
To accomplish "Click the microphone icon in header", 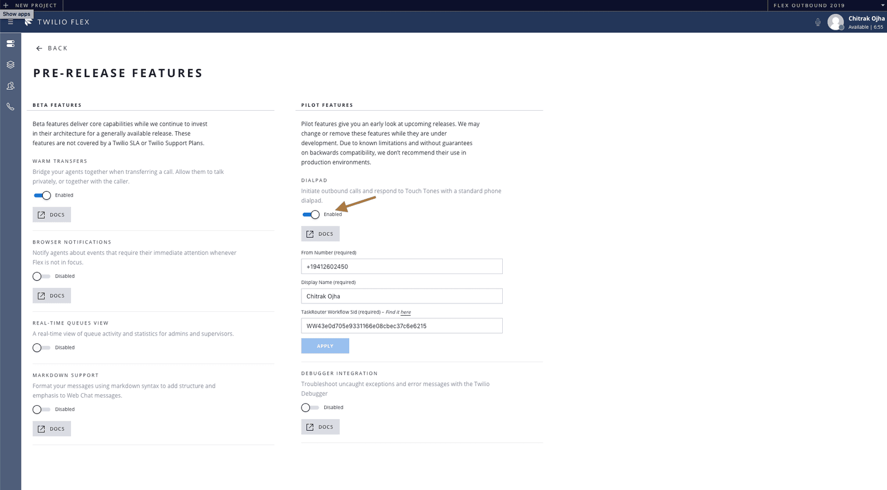I will click(818, 23).
